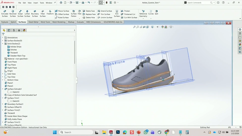Toggle the FeatureManager filter field
Screen dimensions: 242x136
point(3,34)
